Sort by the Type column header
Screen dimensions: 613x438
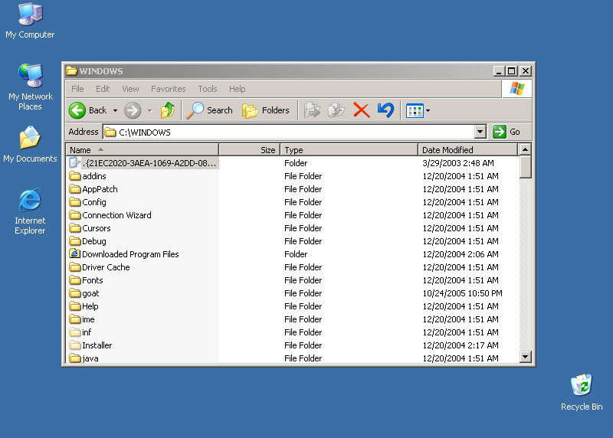(349, 150)
